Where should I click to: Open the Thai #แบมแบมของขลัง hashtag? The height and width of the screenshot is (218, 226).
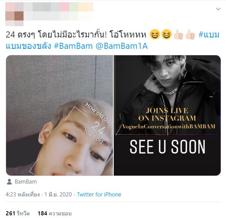(113, 40)
